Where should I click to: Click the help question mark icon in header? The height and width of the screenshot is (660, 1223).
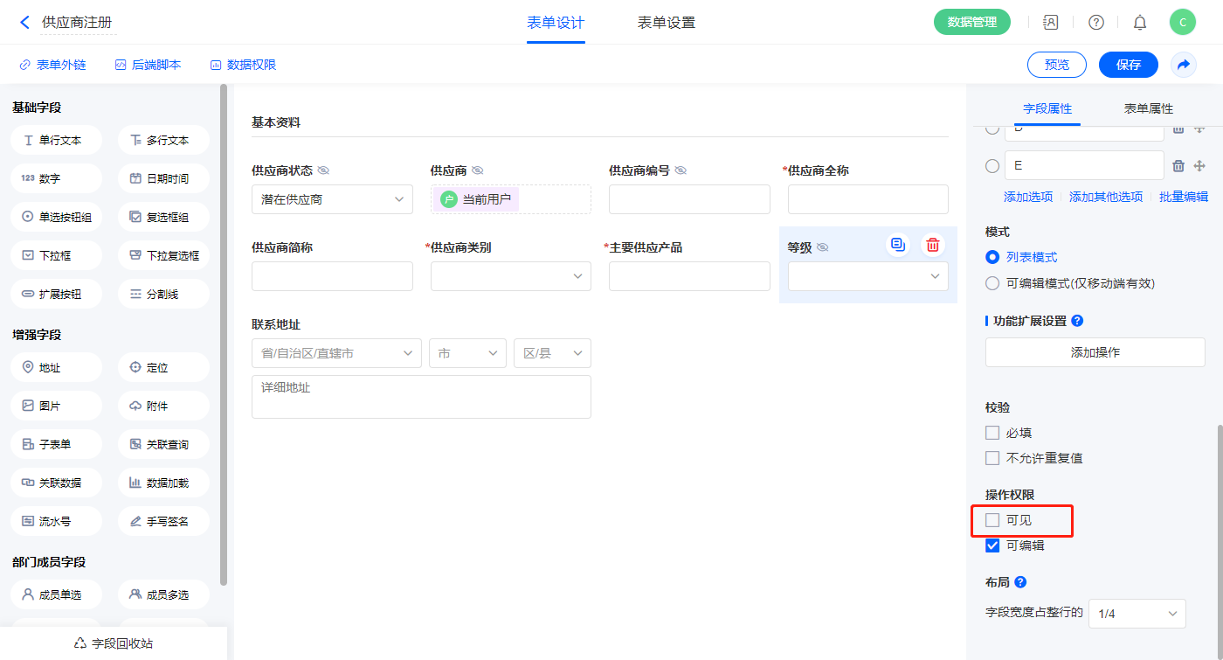pyautogui.click(x=1095, y=23)
